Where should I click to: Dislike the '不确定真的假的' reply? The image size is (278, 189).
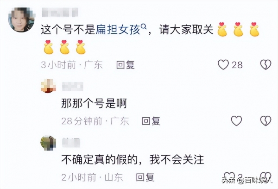point(266,176)
